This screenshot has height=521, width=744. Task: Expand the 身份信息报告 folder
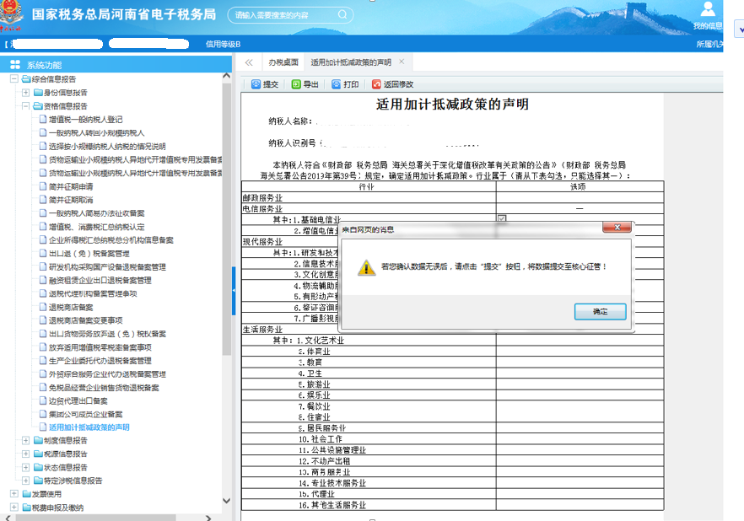point(25,93)
